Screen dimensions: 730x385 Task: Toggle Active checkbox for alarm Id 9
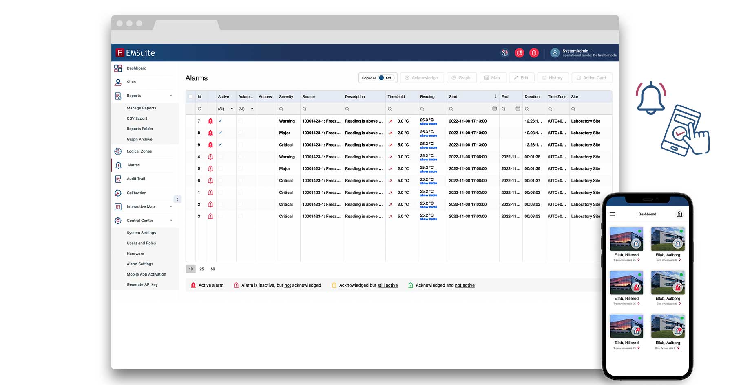(x=220, y=145)
